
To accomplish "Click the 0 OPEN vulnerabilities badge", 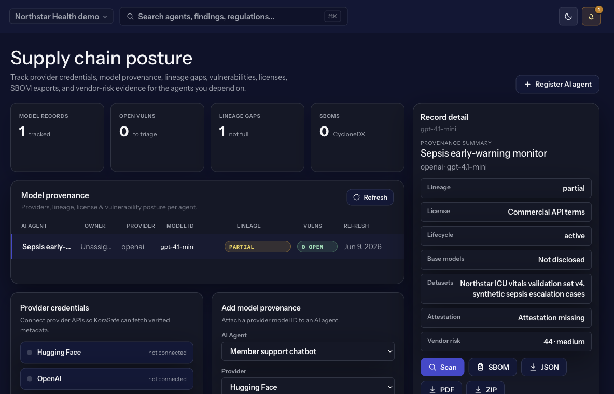I will [317, 247].
